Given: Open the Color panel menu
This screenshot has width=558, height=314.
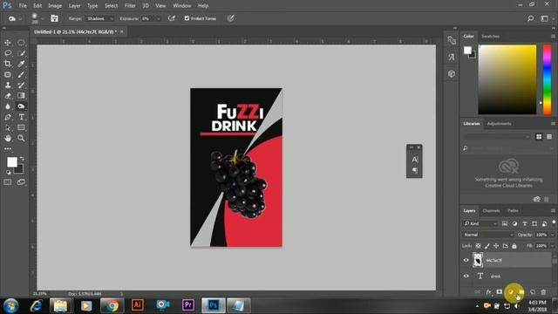Looking at the screenshot, I should (553, 37).
